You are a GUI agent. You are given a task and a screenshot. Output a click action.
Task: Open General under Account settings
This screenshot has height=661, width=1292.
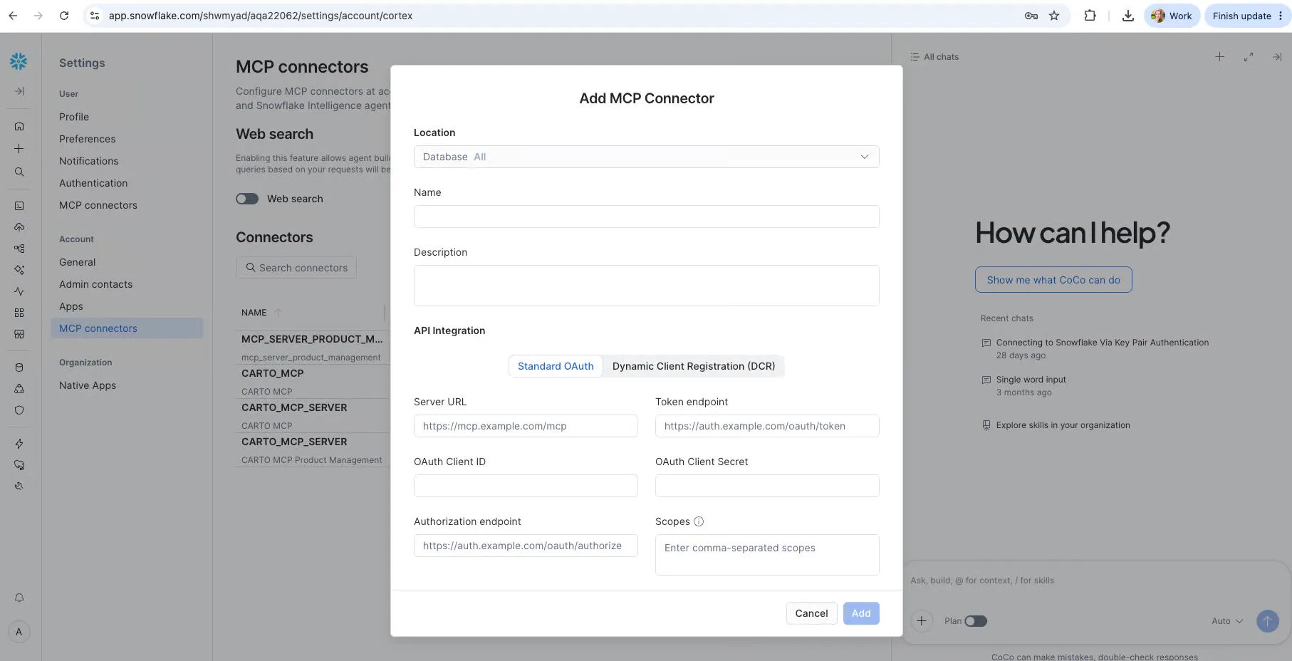77,262
